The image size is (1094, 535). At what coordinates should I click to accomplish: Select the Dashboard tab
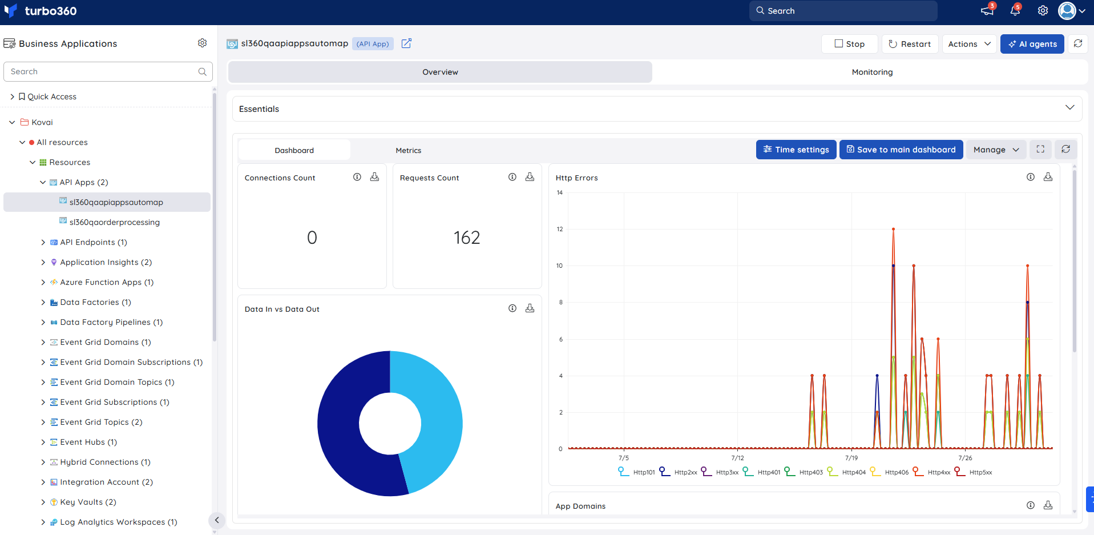294,150
